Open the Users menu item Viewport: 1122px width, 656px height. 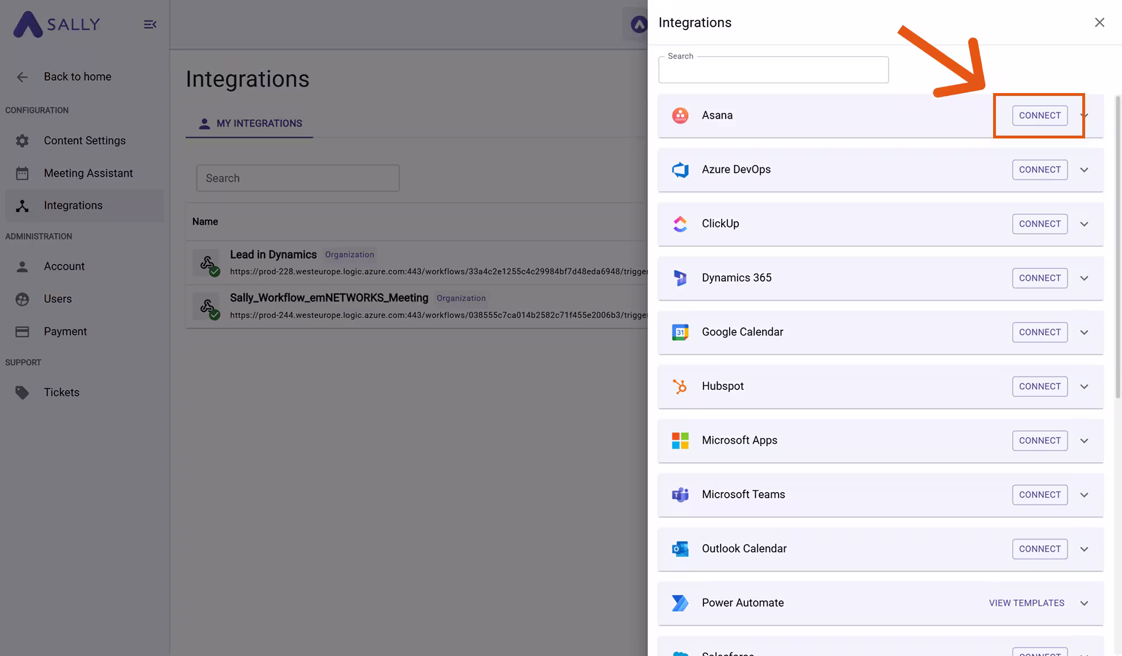click(x=85, y=299)
